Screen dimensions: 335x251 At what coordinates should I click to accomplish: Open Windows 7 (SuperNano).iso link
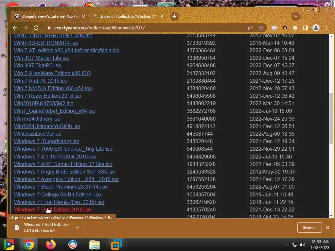[x=46, y=142]
